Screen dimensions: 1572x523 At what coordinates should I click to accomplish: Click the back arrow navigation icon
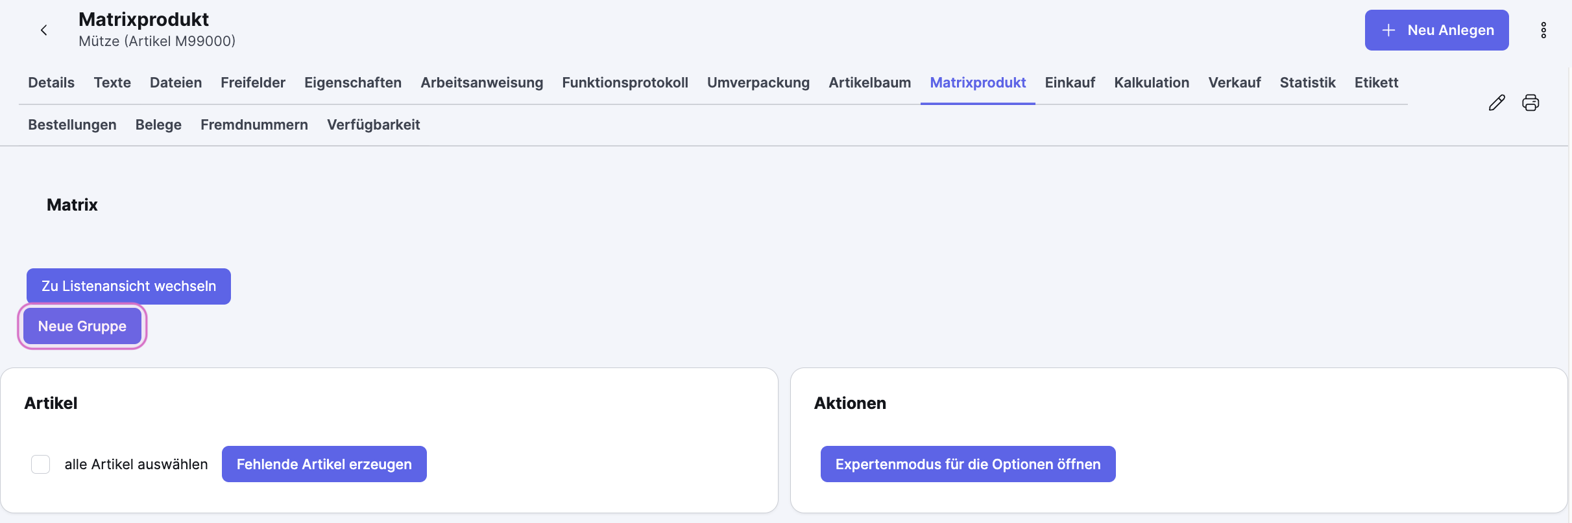[x=43, y=30]
